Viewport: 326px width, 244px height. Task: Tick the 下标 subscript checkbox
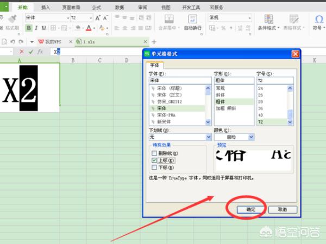click(154, 168)
